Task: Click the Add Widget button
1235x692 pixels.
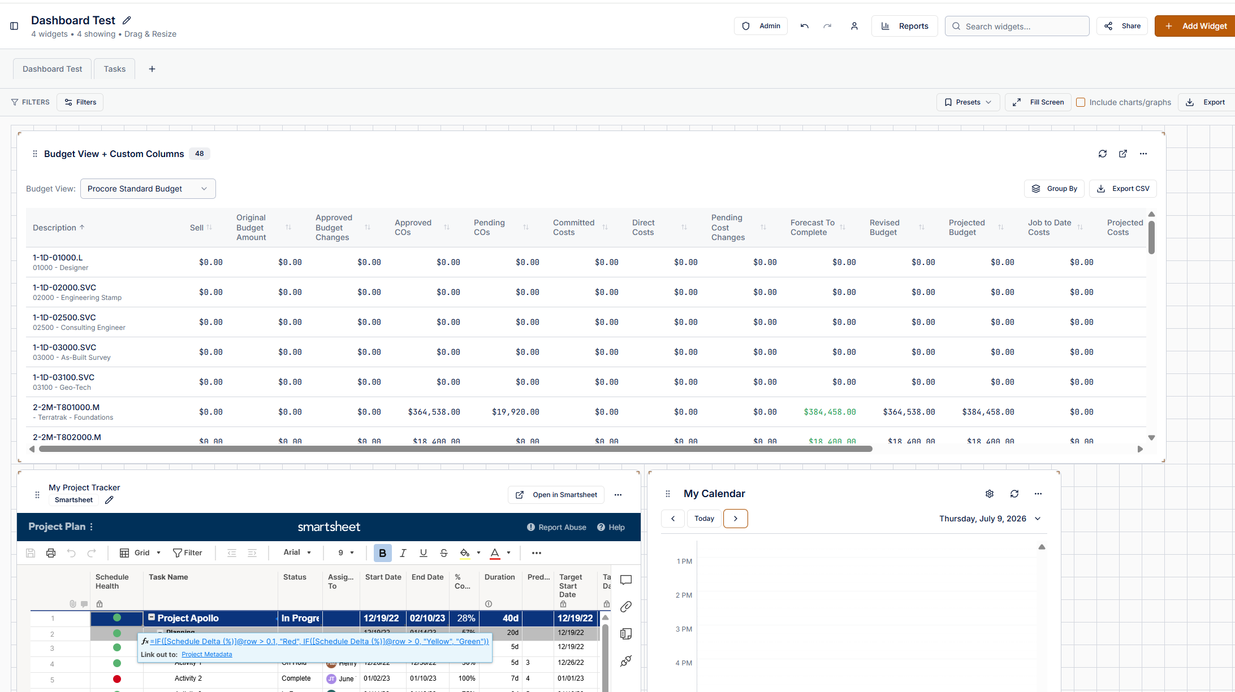Action: point(1195,26)
